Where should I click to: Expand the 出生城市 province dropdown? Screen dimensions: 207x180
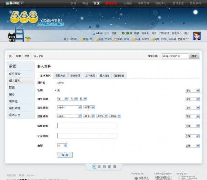(69, 107)
